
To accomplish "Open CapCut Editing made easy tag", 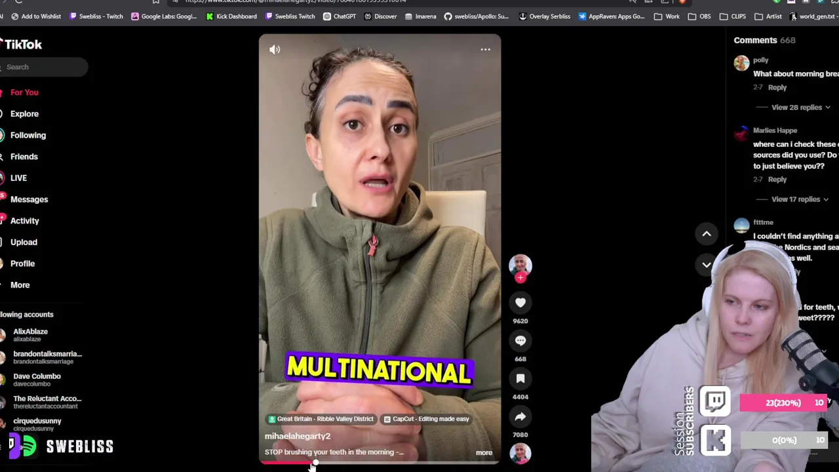I will (x=426, y=419).
